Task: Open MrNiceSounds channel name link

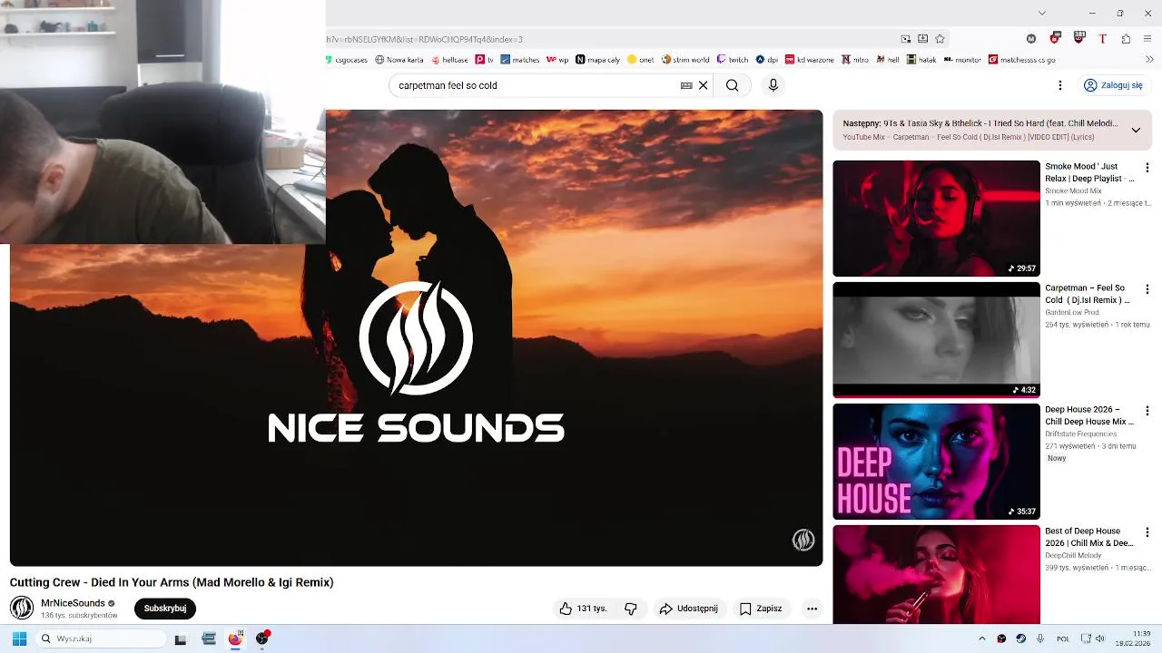Action: click(73, 603)
